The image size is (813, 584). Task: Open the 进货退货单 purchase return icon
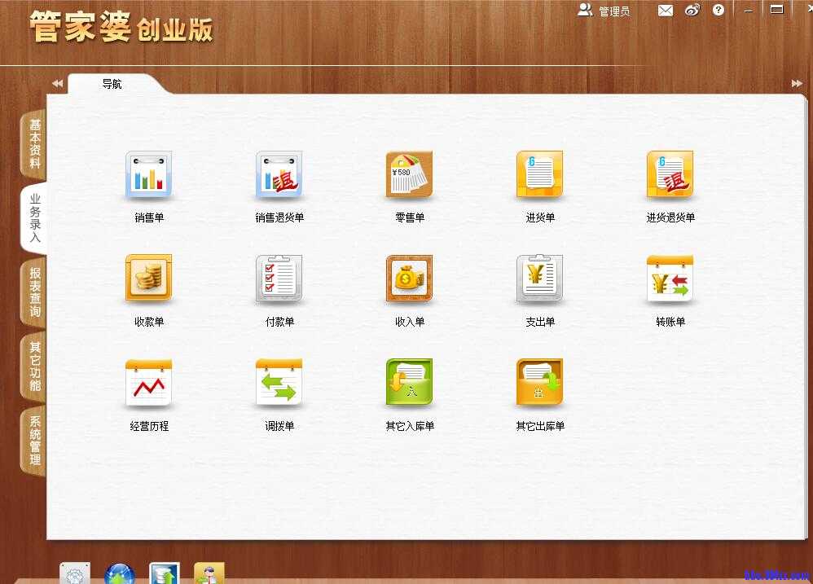(670, 175)
